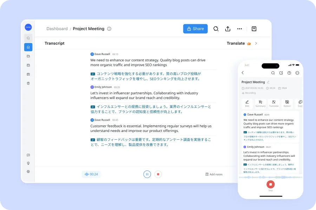Screen dimensions: 316x210
Task: Open the trash bin in the desktop sidebar
Action: point(28,83)
